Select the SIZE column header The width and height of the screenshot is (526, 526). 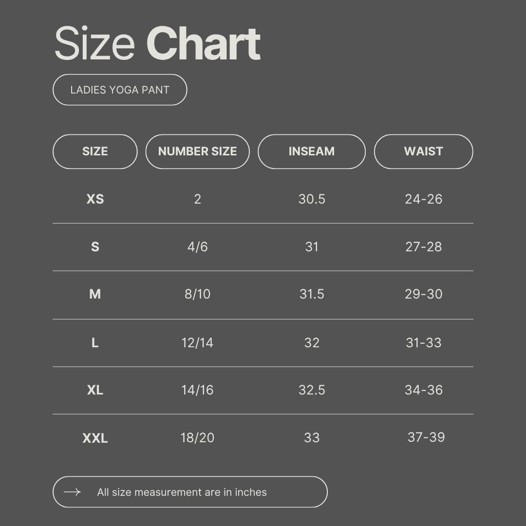coord(95,151)
